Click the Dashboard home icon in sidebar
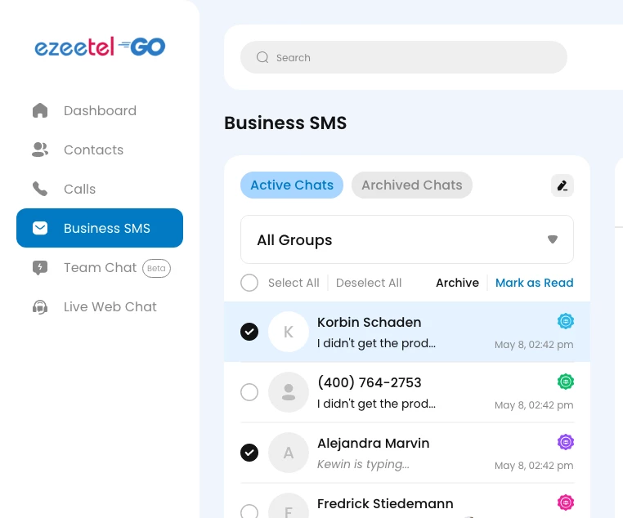This screenshot has width=623, height=518. click(40, 110)
